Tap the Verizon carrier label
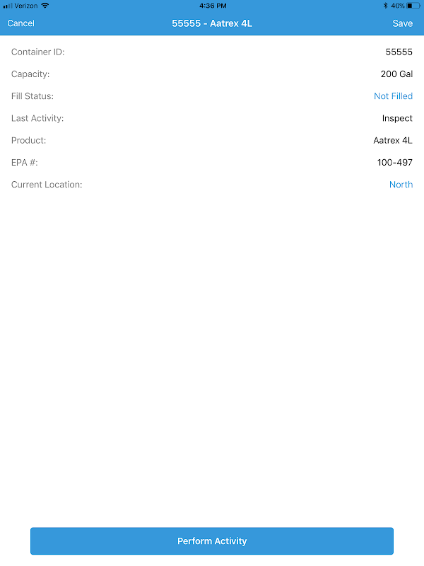424x566 pixels. coord(26,6)
